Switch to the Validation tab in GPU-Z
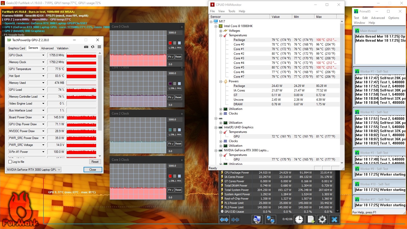This screenshot has height=229, width=407. point(63,48)
